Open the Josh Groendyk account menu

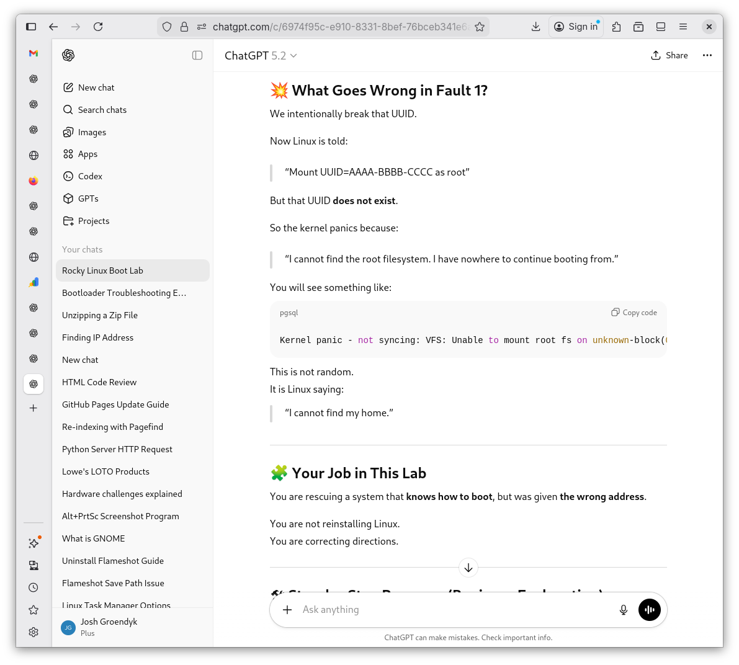point(109,627)
